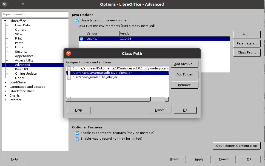Click the Add Archive button
This screenshot has height=166, width=265.
(184, 64)
